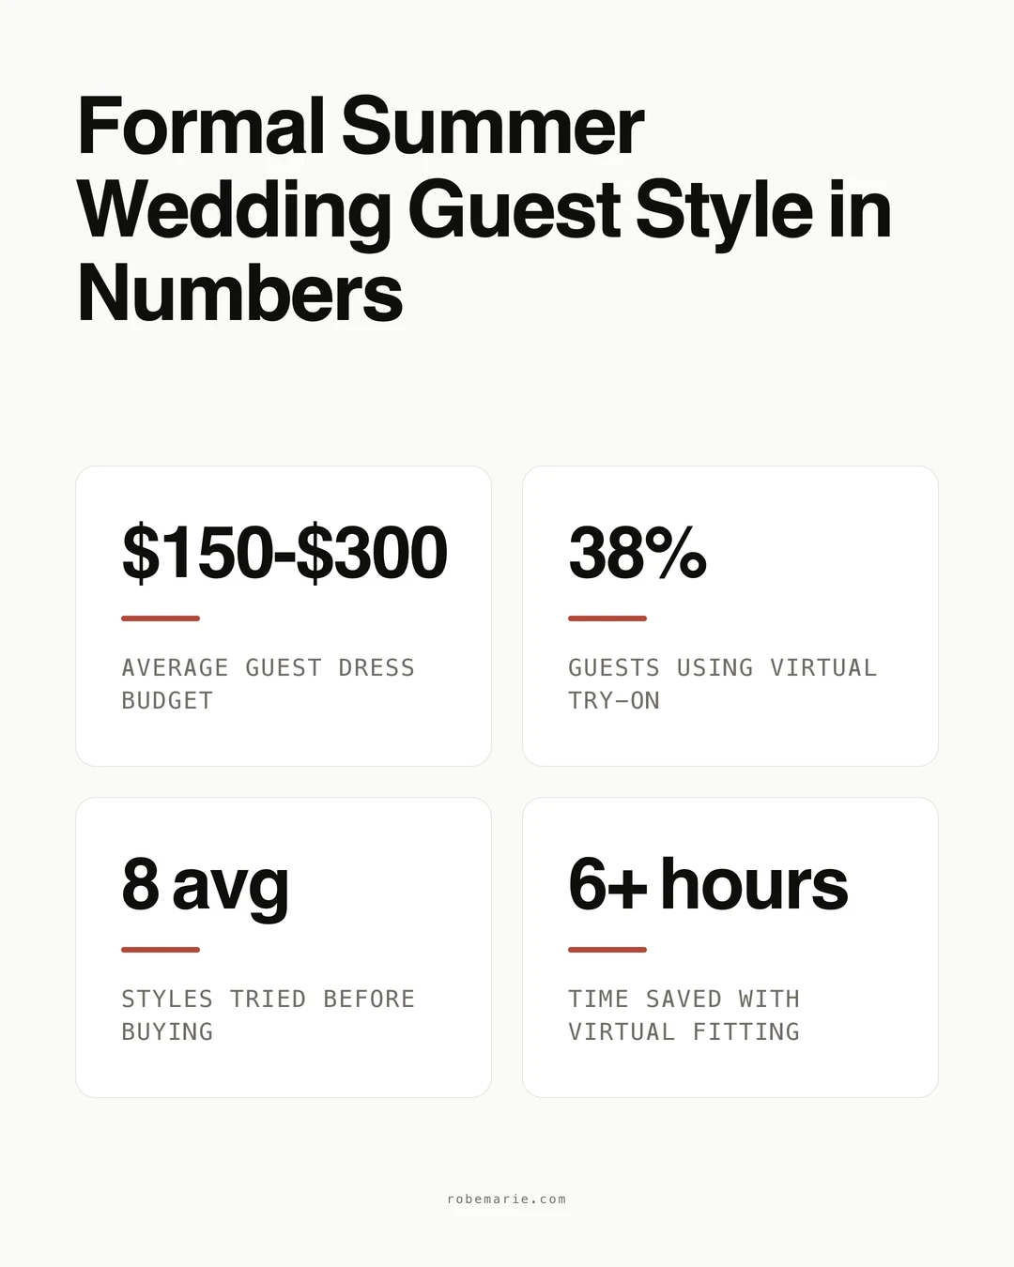Select the 6+ hours statistic

pos(708,884)
